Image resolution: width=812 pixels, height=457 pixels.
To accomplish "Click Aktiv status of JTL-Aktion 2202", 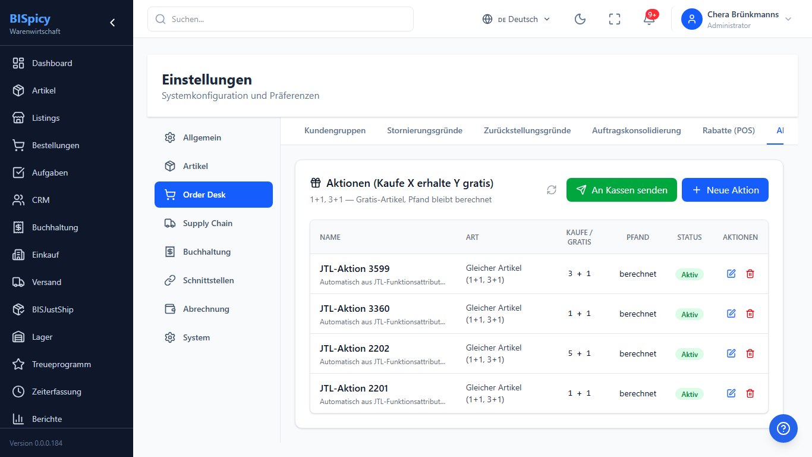I will 690,354.
